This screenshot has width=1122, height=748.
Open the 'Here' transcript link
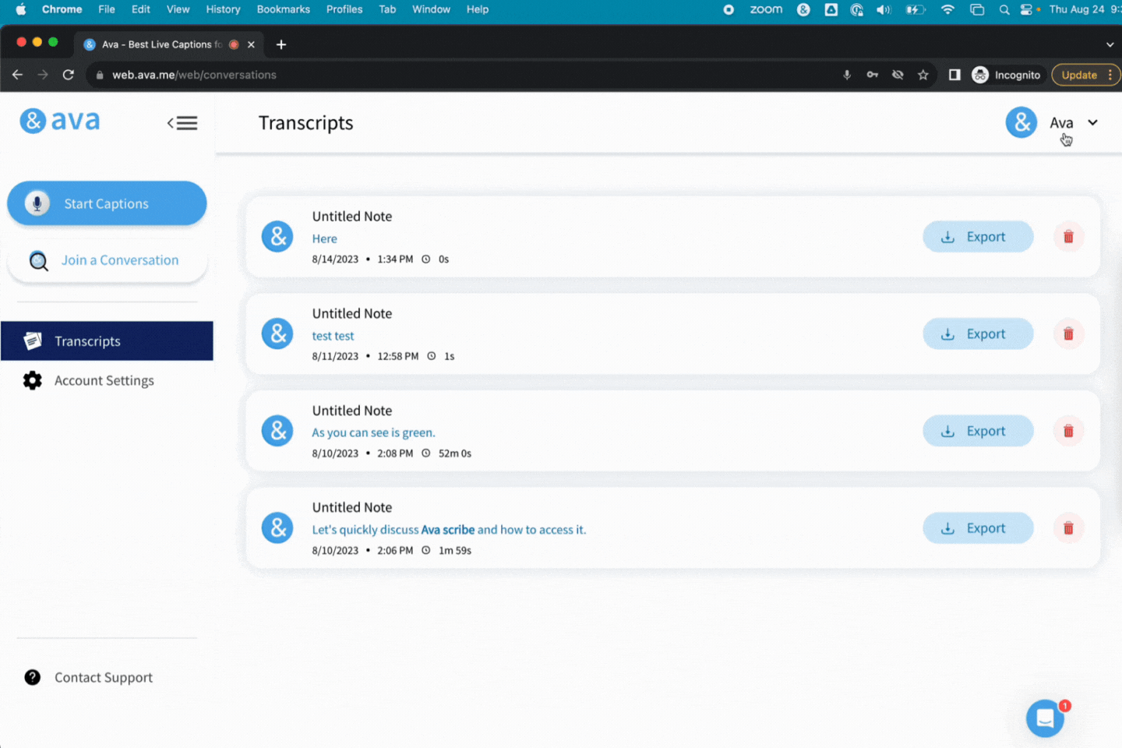click(x=325, y=239)
